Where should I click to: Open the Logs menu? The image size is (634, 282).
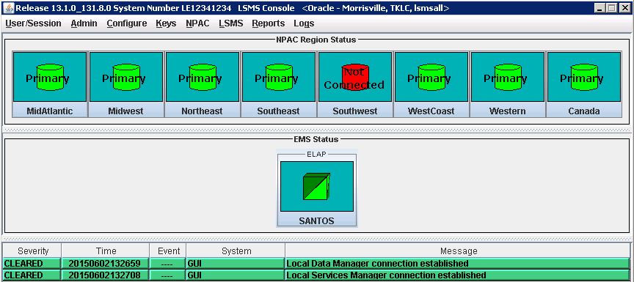point(304,23)
